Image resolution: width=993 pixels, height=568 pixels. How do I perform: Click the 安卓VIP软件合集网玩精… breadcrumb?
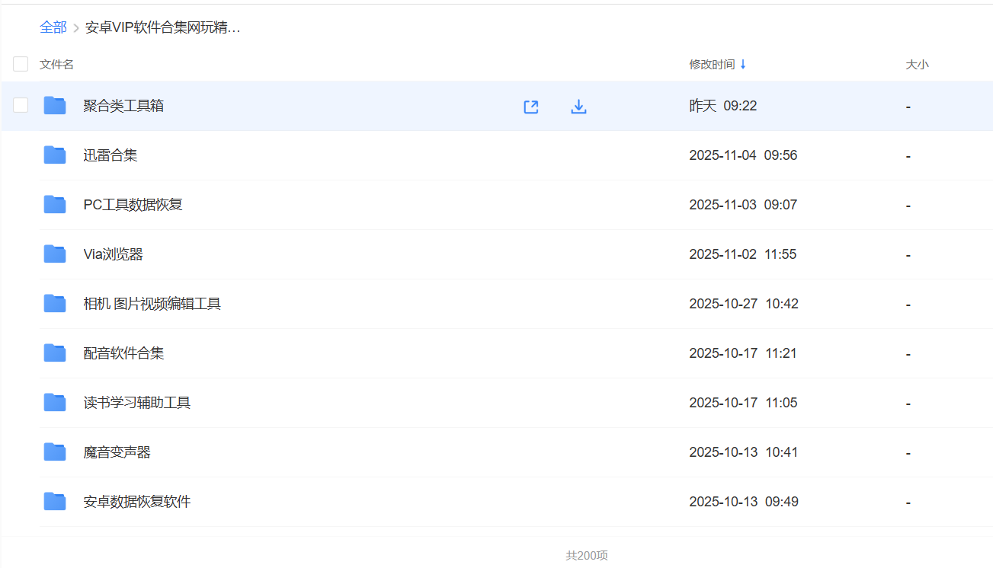pyautogui.click(x=162, y=28)
